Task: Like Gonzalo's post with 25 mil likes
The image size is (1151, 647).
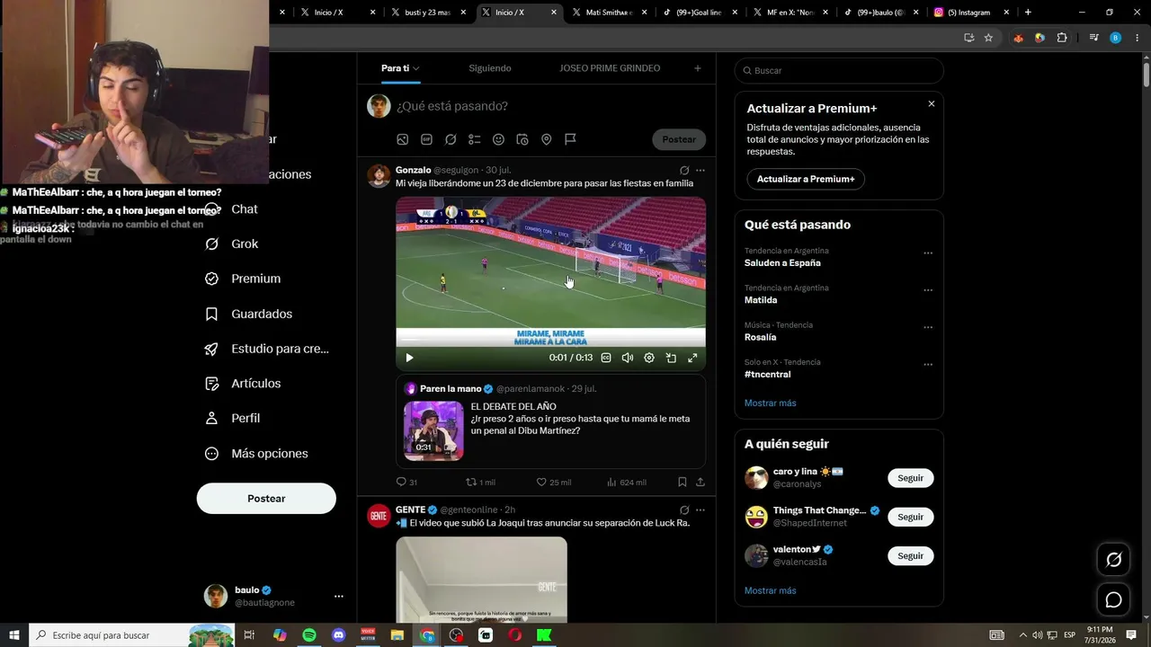Action: tap(554, 483)
